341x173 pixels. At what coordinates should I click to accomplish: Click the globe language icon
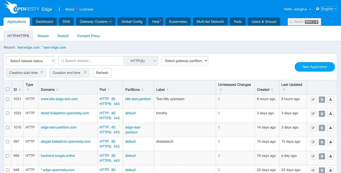click(x=317, y=9)
